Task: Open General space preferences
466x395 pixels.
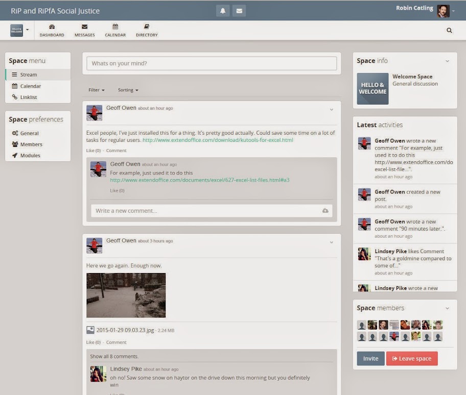Action: (x=38, y=133)
